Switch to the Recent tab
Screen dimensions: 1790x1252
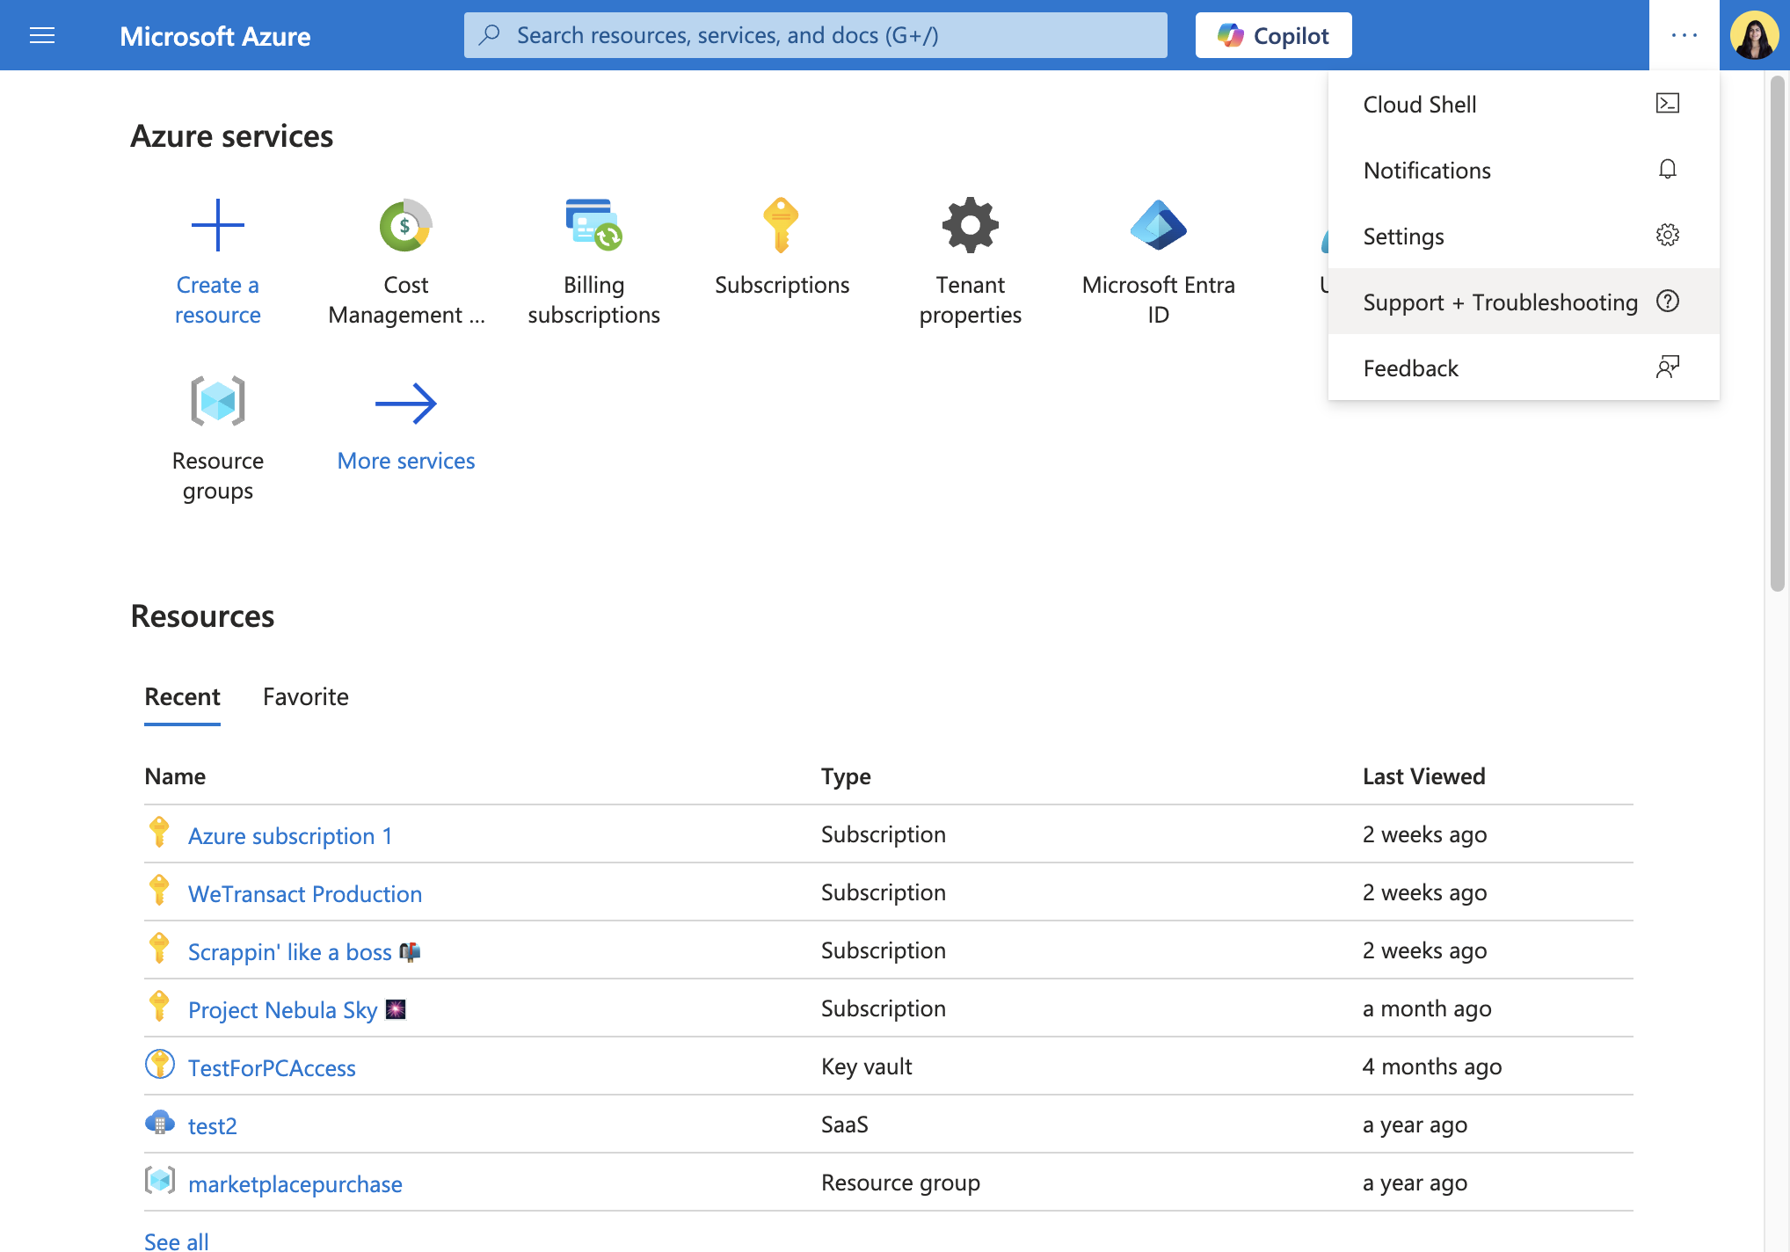tap(182, 696)
